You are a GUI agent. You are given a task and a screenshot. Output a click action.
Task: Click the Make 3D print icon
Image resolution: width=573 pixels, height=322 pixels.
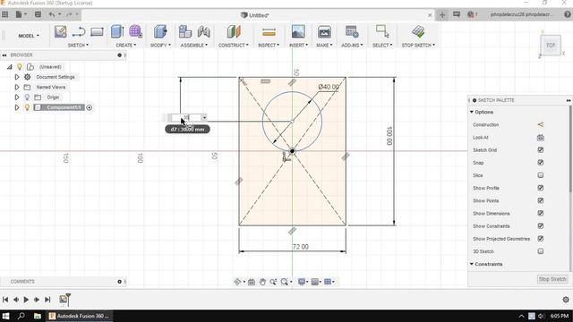click(x=324, y=32)
